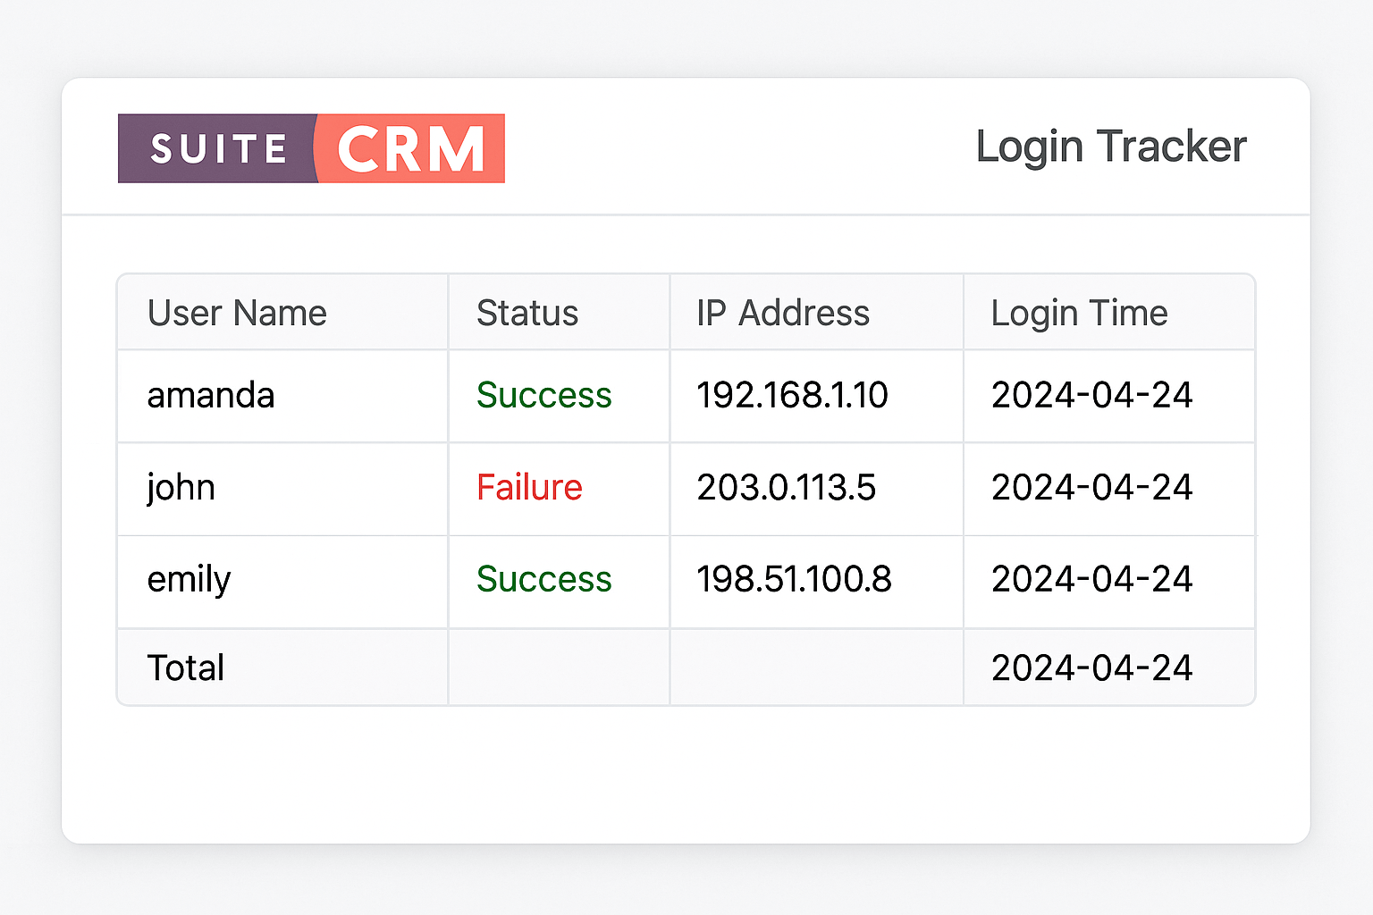Click john's red Failure status
The image size is (1373, 915).
[x=529, y=488]
